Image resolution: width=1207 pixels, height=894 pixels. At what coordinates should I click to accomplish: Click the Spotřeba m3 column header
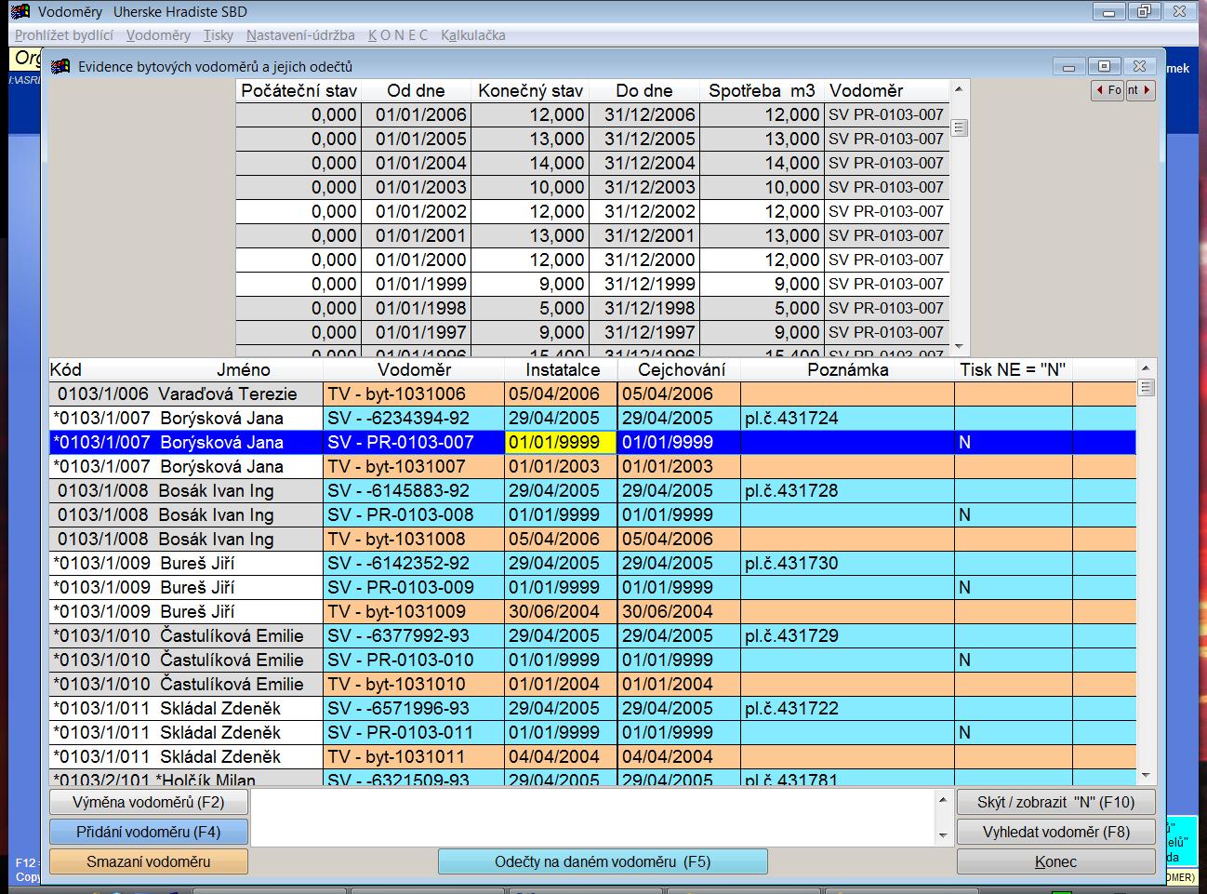762,90
